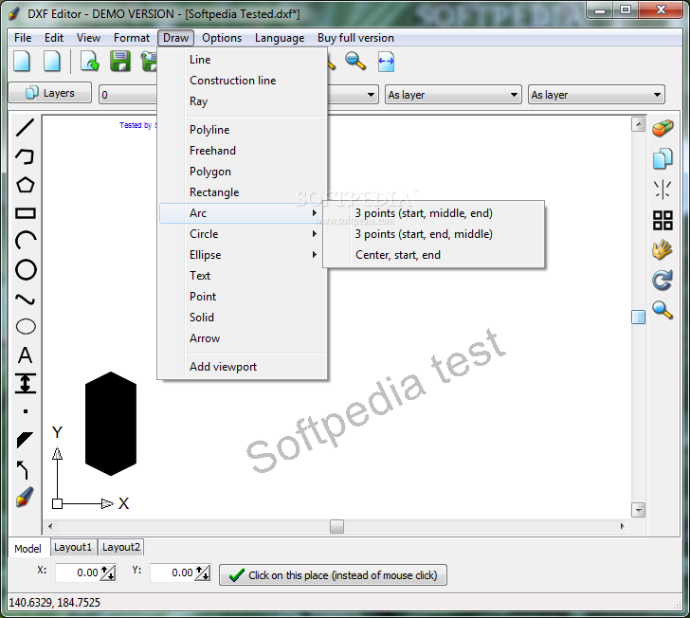690x618 pixels.
Task: Click the copy objects icon
Action: click(663, 158)
